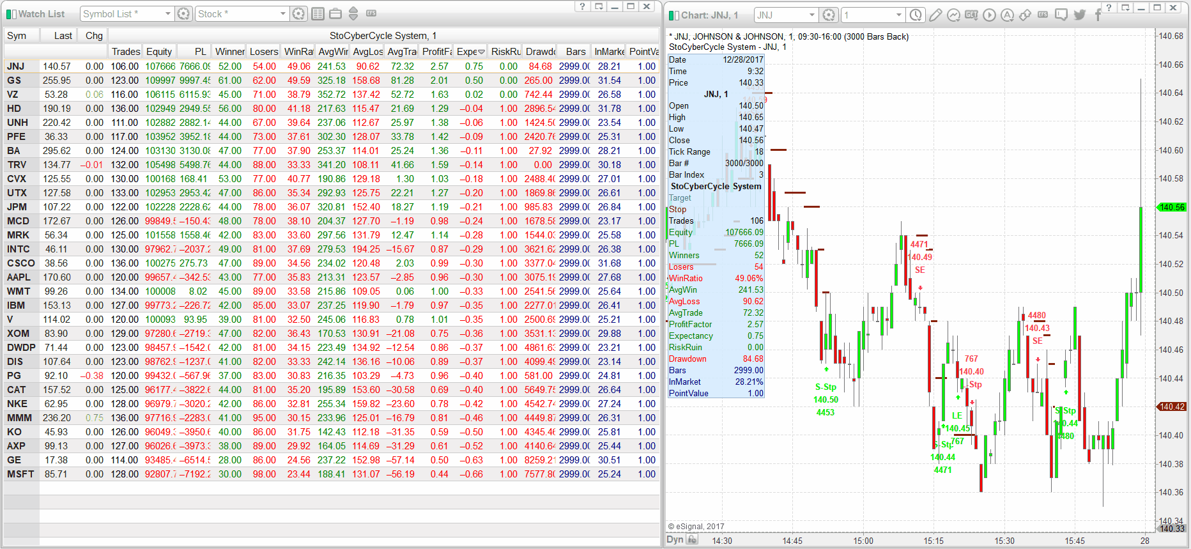1191x549 pixels.
Task: Click the INTC row symbol
Action: (x=18, y=249)
